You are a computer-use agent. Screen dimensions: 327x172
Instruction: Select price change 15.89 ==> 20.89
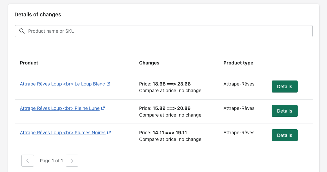(x=172, y=108)
